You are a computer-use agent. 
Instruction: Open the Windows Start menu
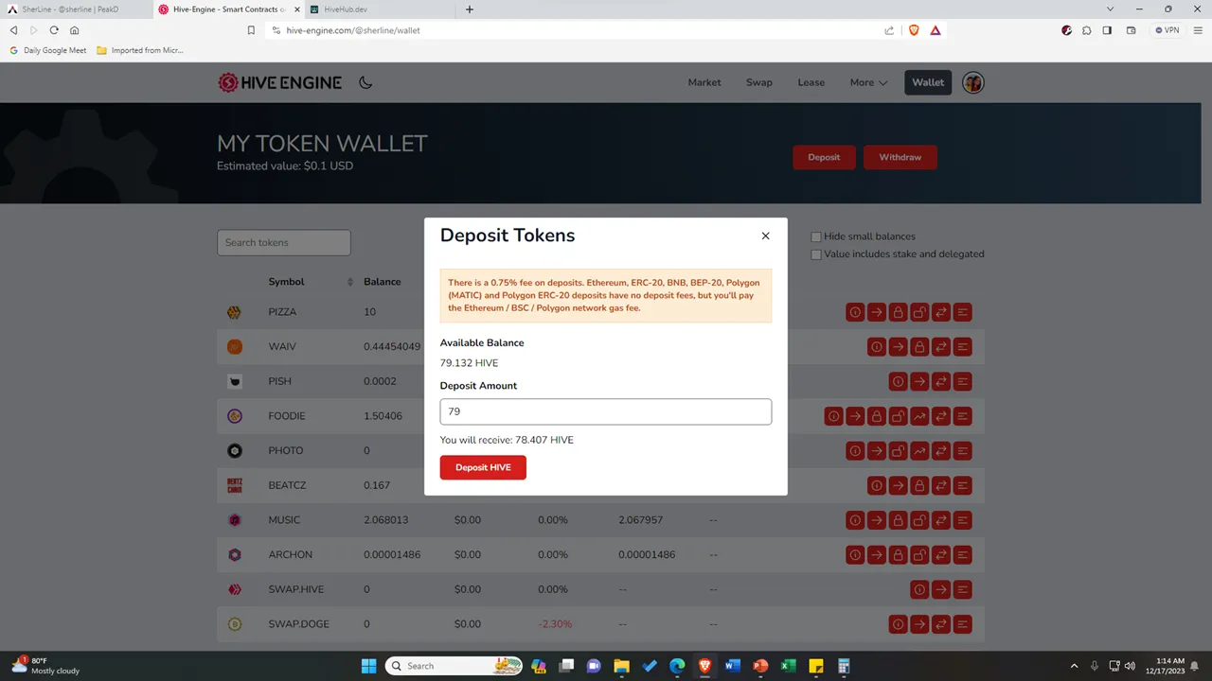pos(369,666)
